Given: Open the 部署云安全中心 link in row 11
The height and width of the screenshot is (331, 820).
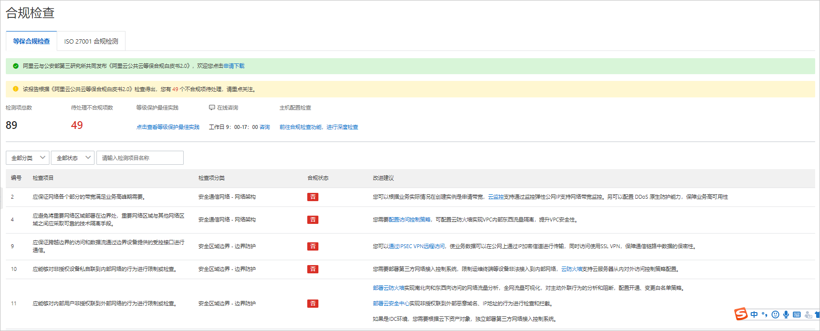Looking at the screenshot, I should 391,303.
